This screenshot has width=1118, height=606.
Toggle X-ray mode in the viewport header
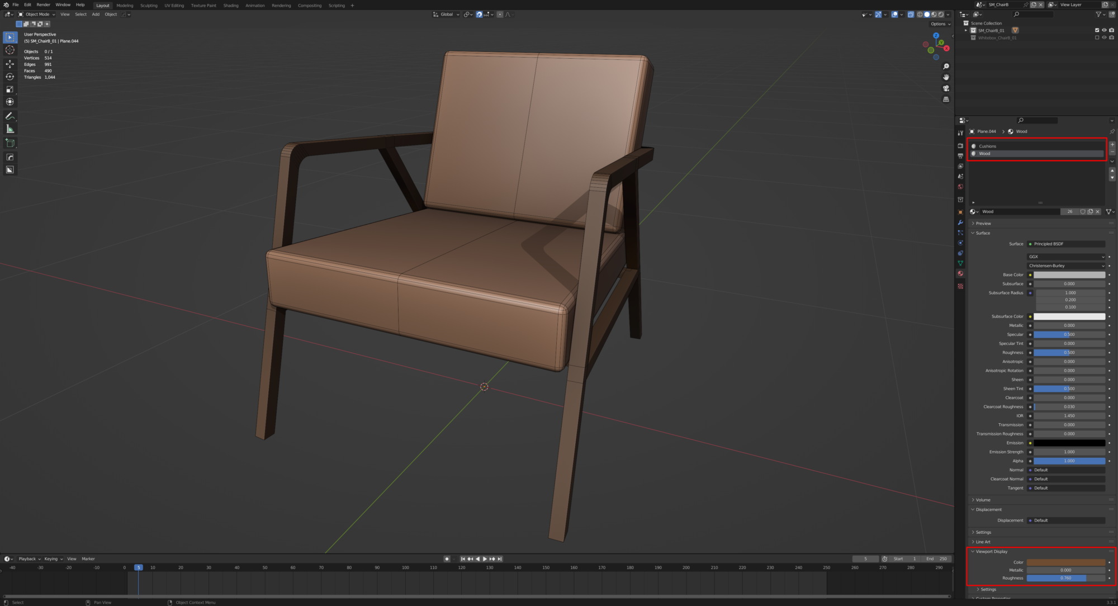click(x=911, y=15)
